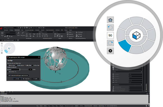Click the large Notiz text tool icon
This screenshot has height=107, width=163.
click(x=2, y=33)
